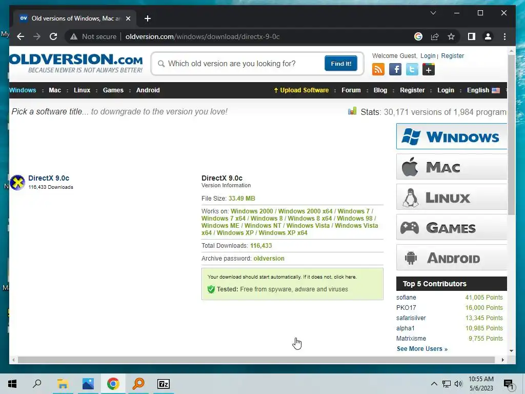Click See More Users link
Viewport: 525px width, 394px height.
click(422, 349)
